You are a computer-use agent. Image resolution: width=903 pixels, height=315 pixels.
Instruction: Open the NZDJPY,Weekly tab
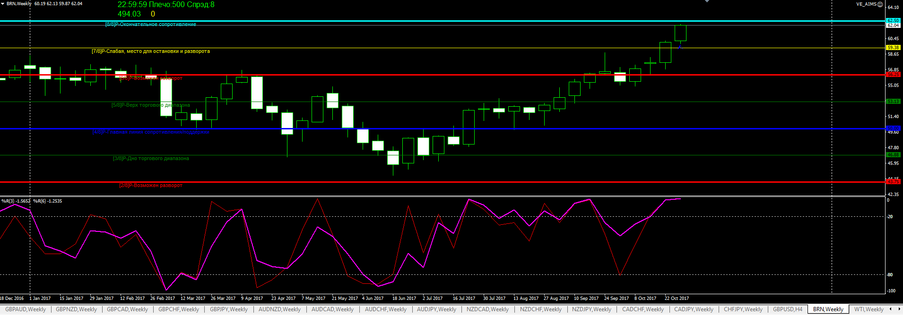(x=592, y=309)
